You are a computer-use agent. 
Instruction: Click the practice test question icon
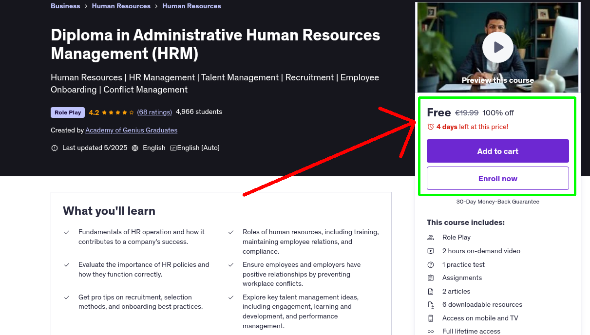click(x=431, y=265)
